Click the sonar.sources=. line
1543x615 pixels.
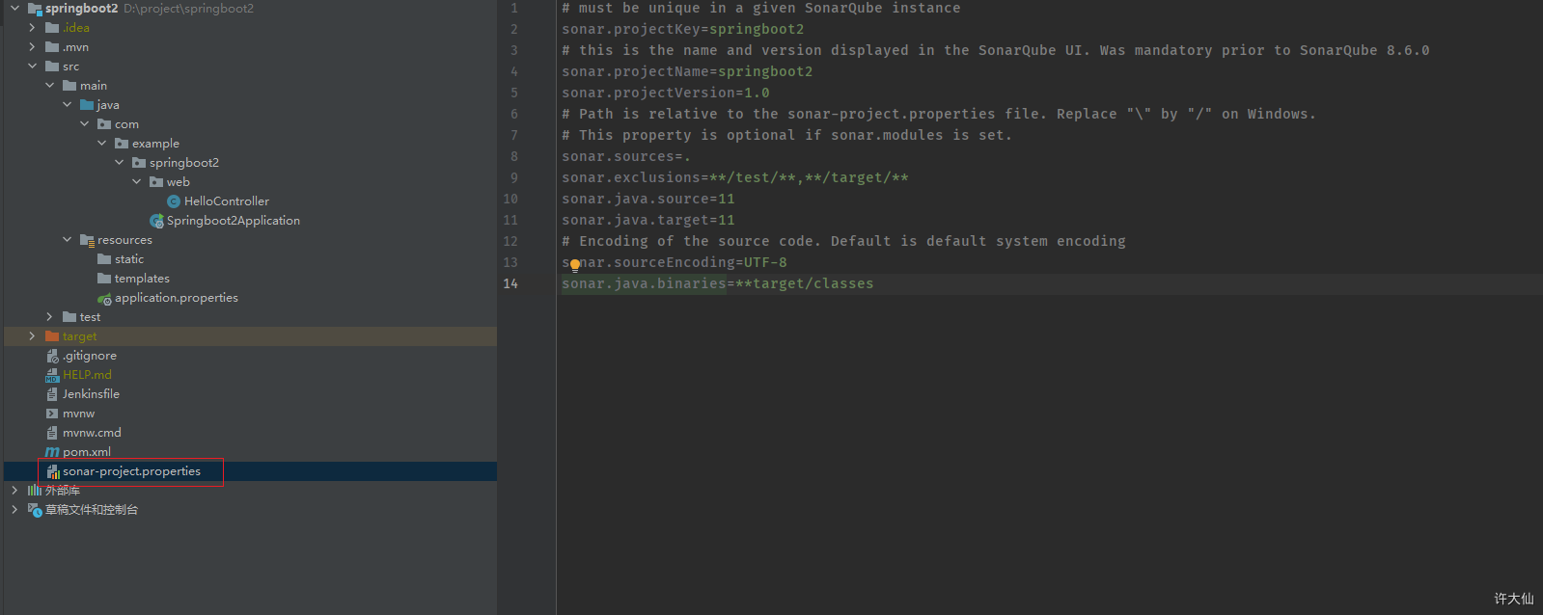click(626, 156)
